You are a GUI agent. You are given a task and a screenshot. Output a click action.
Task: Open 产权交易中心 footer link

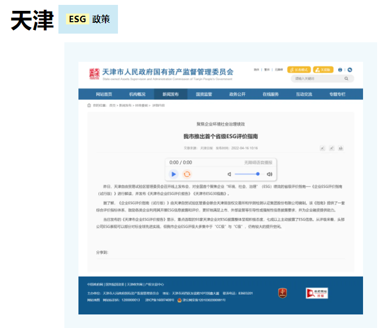(x=154, y=285)
